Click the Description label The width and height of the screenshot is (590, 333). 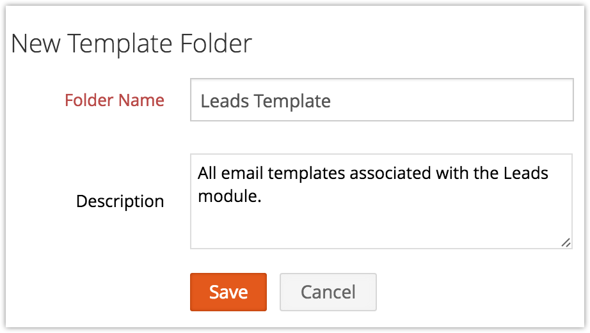[x=120, y=201]
